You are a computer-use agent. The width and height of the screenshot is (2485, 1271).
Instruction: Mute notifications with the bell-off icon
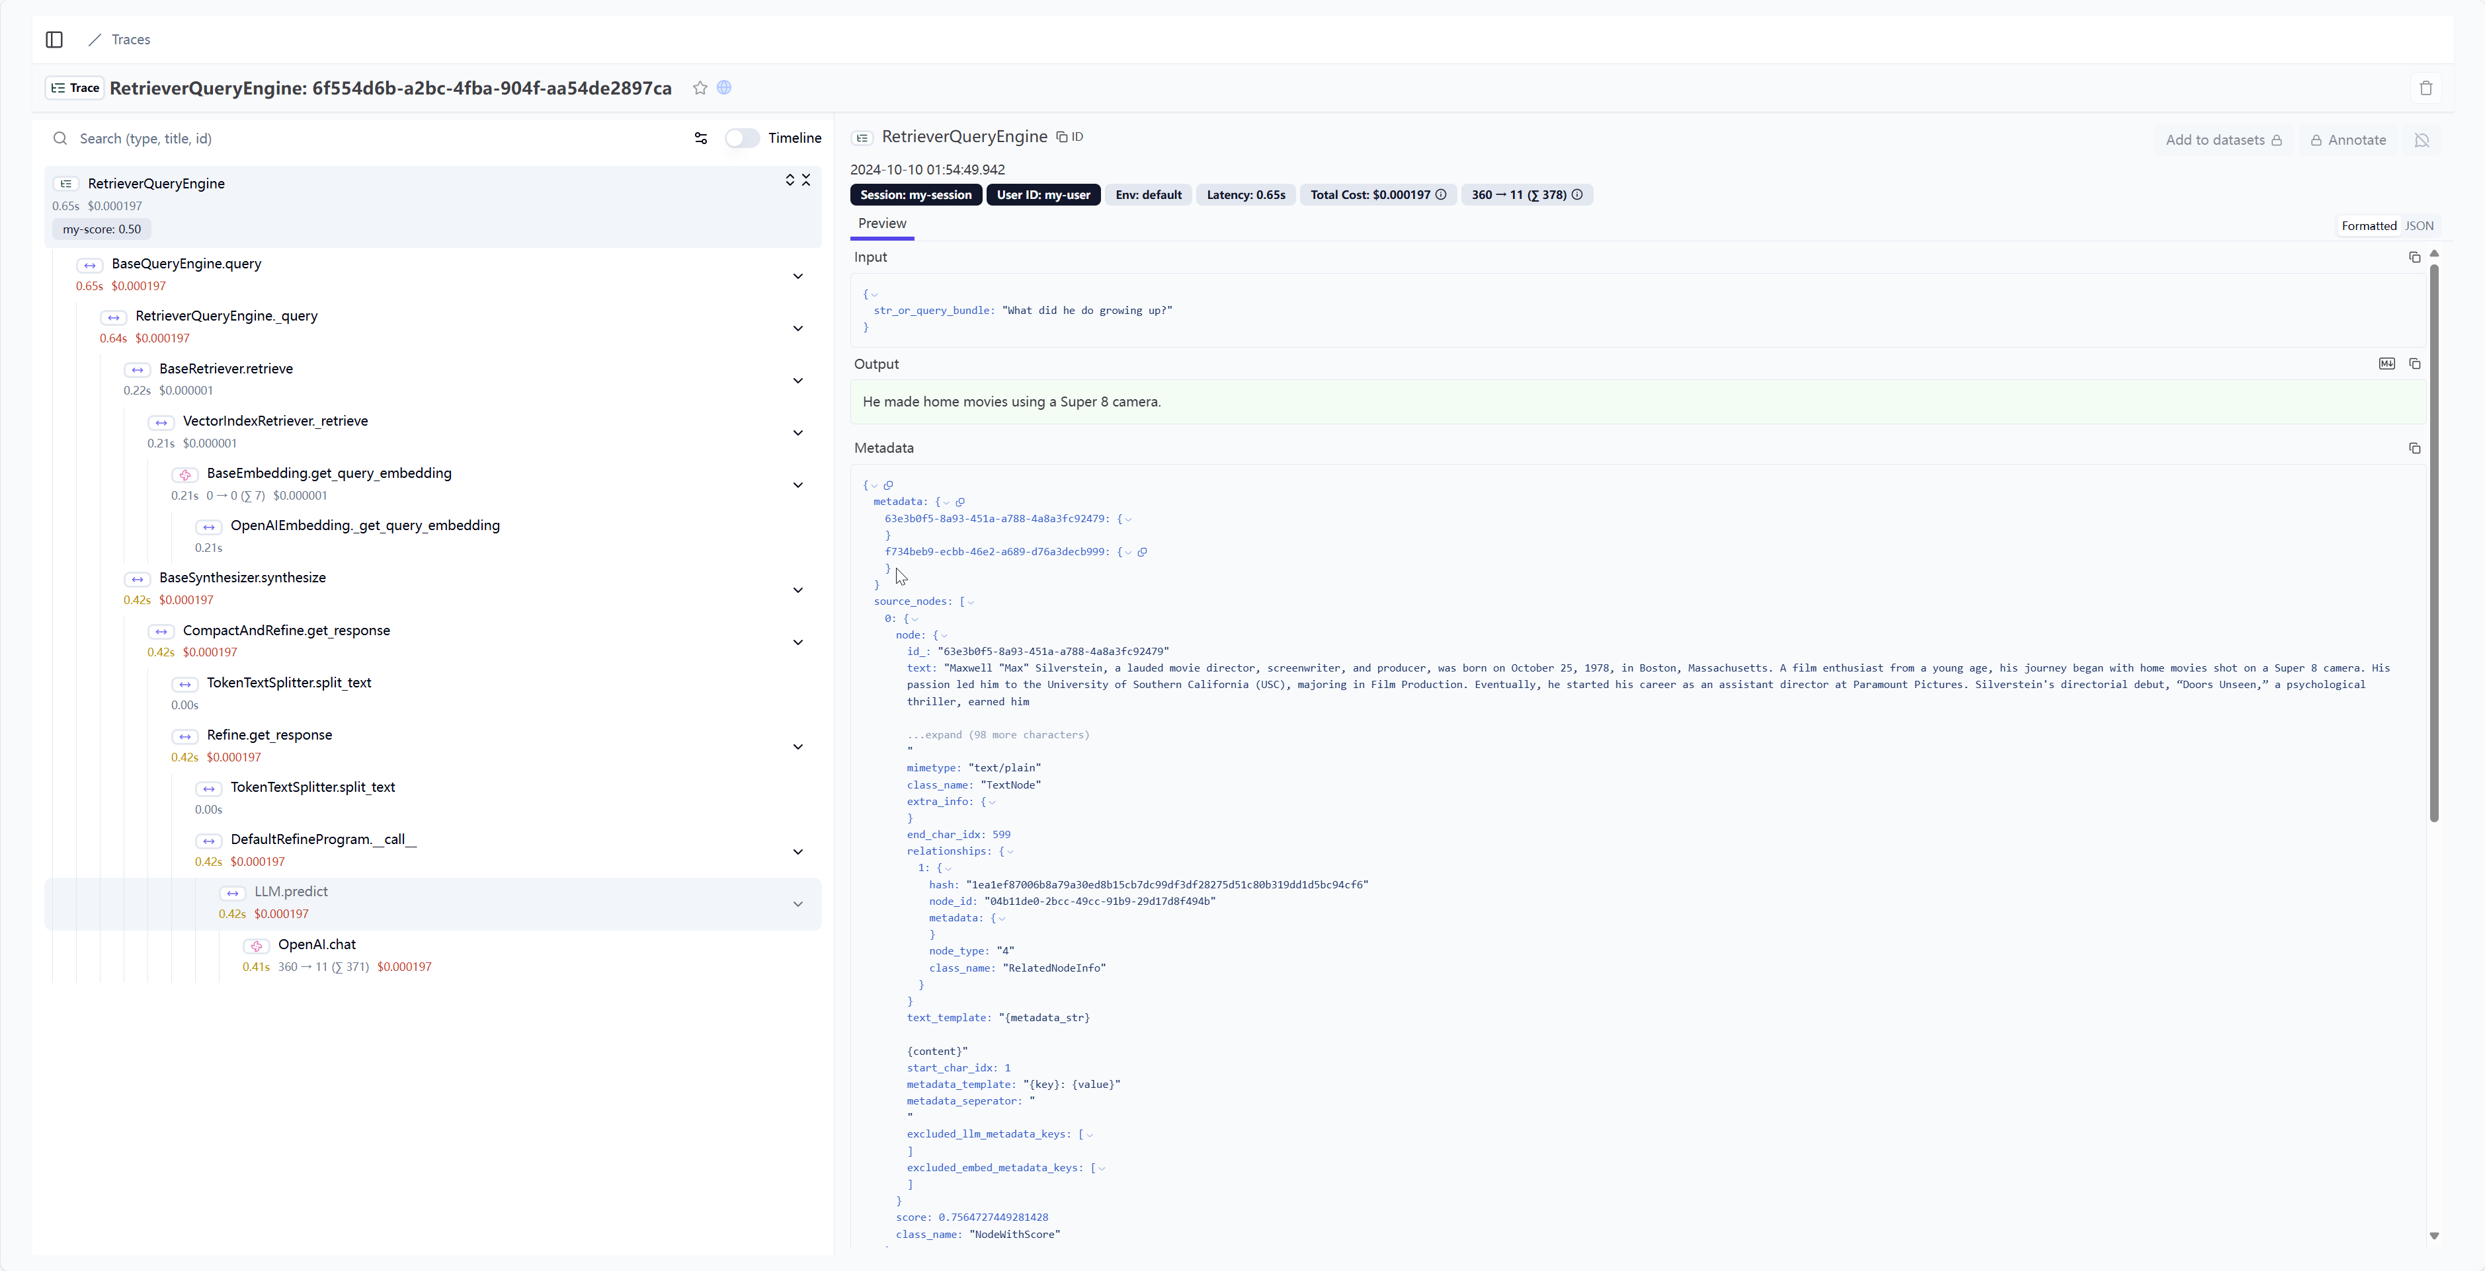tap(2422, 141)
